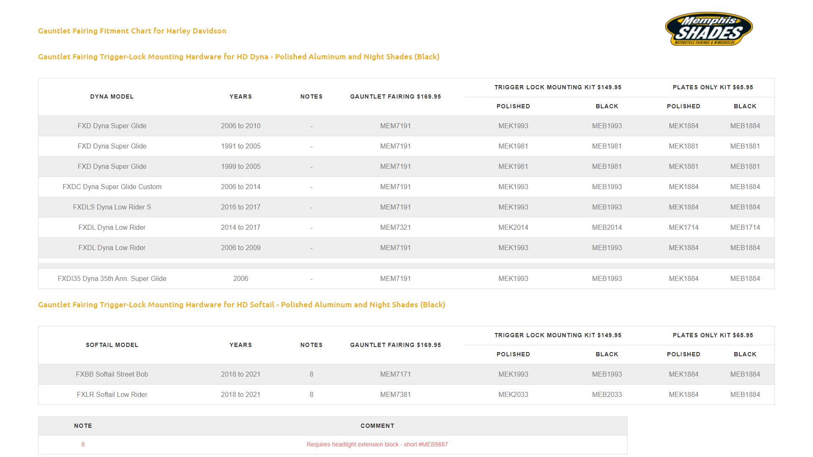
Task: Click the red note number 8
Action: [83, 445]
